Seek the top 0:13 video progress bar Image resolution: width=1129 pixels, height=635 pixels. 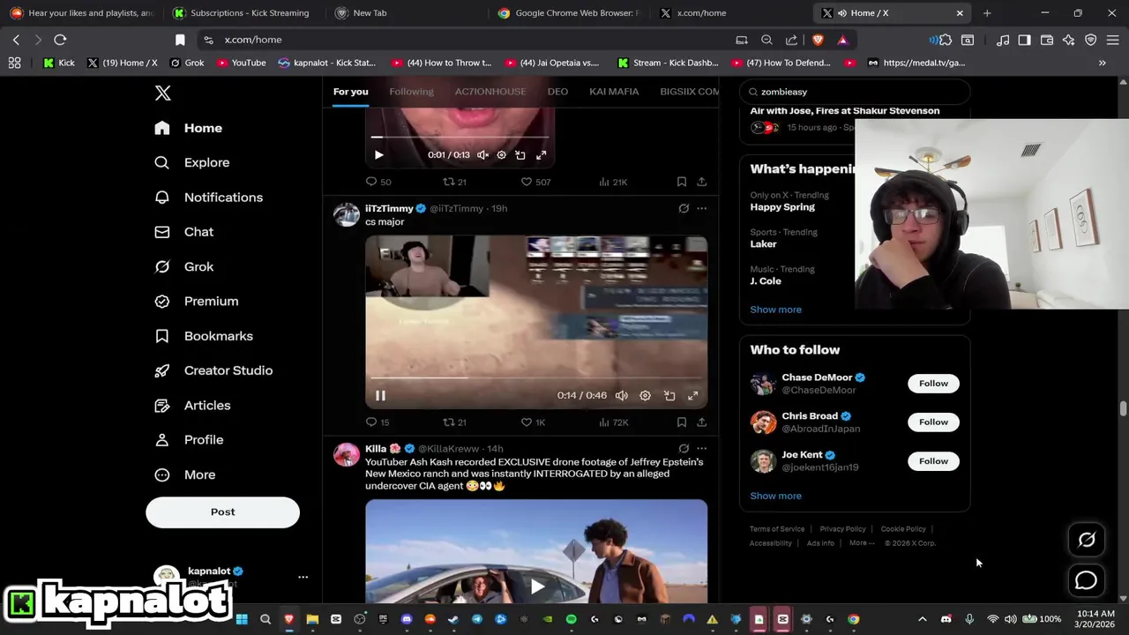[x=459, y=137]
